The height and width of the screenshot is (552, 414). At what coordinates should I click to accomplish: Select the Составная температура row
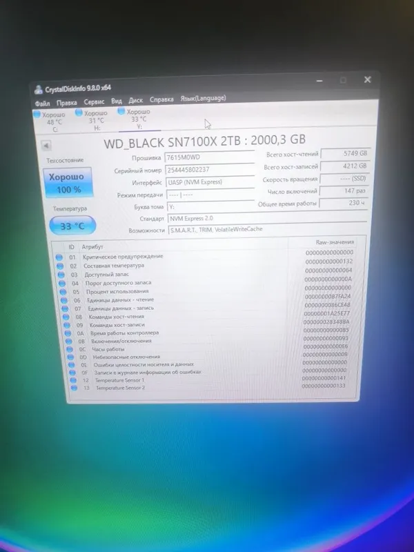click(x=205, y=264)
